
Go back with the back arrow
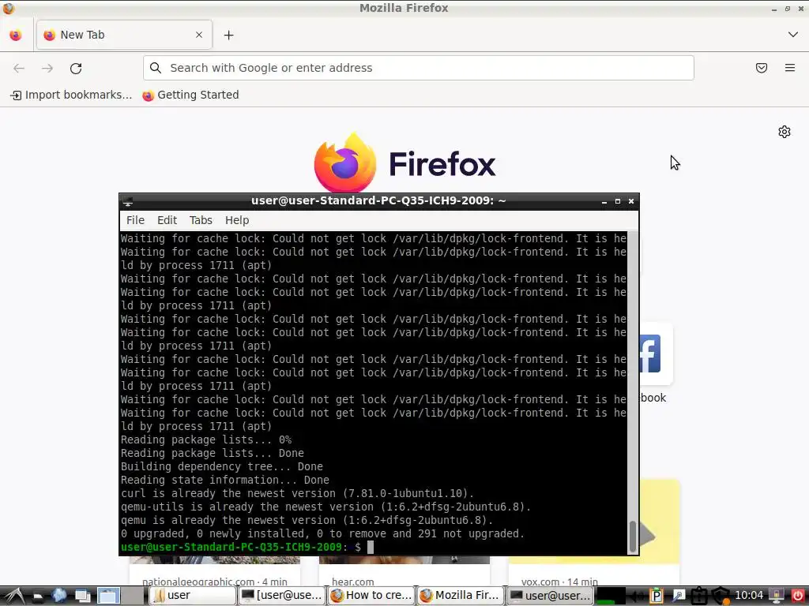19,68
